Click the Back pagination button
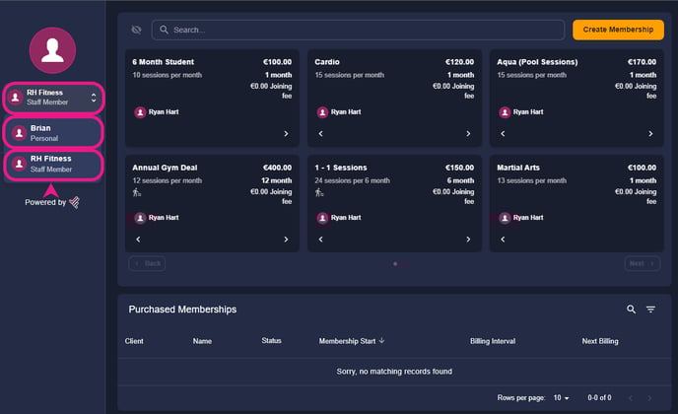The image size is (678, 414). pos(147,263)
